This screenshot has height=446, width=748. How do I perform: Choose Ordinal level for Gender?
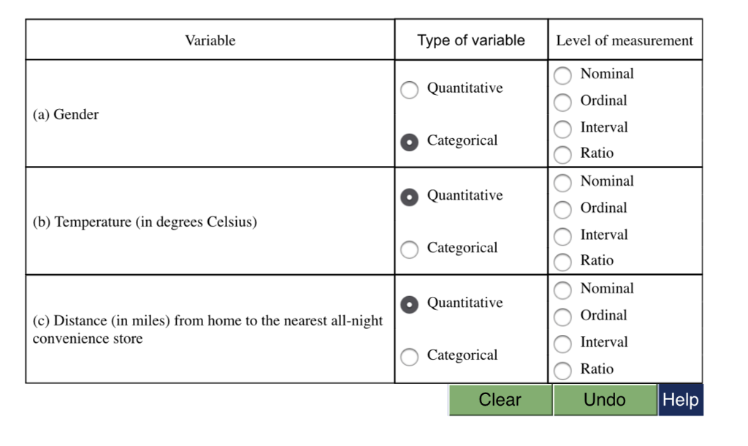point(563,102)
